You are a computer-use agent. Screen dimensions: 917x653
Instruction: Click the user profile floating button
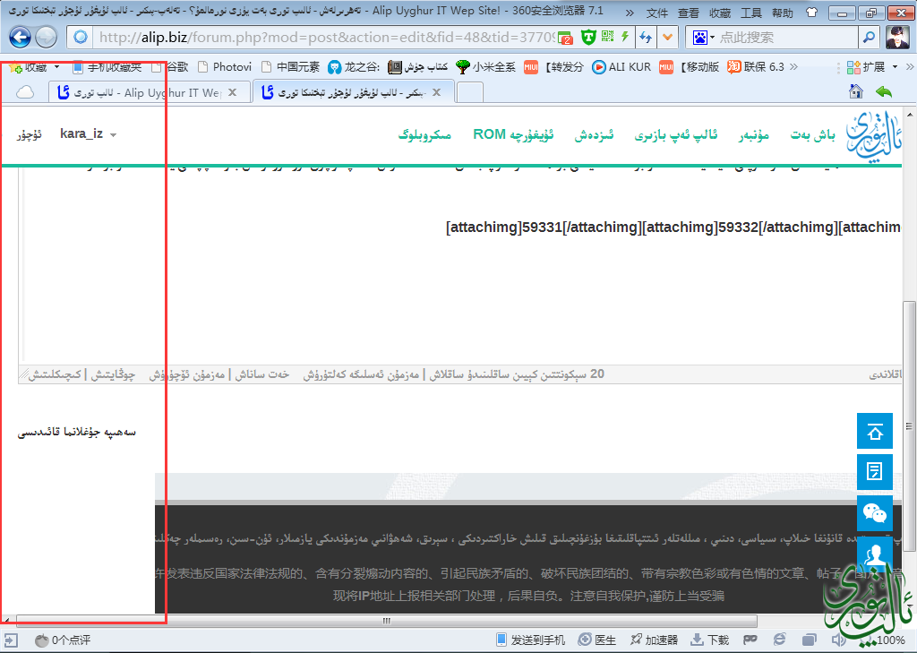click(x=875, y=553)
